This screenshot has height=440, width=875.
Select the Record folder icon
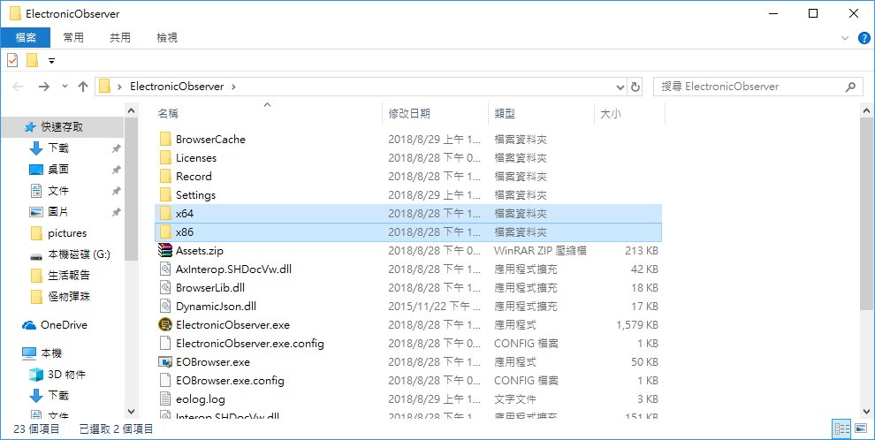(x=165, y=176)
